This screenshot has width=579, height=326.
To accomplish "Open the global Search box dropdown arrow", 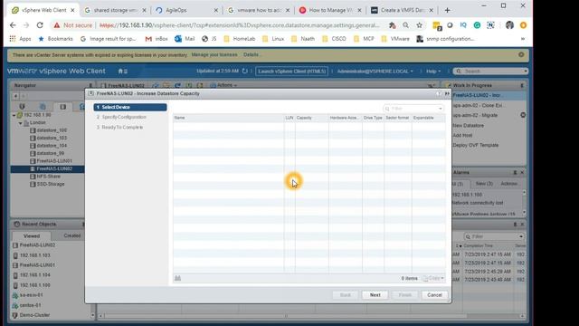I will (x=525, y=71).
